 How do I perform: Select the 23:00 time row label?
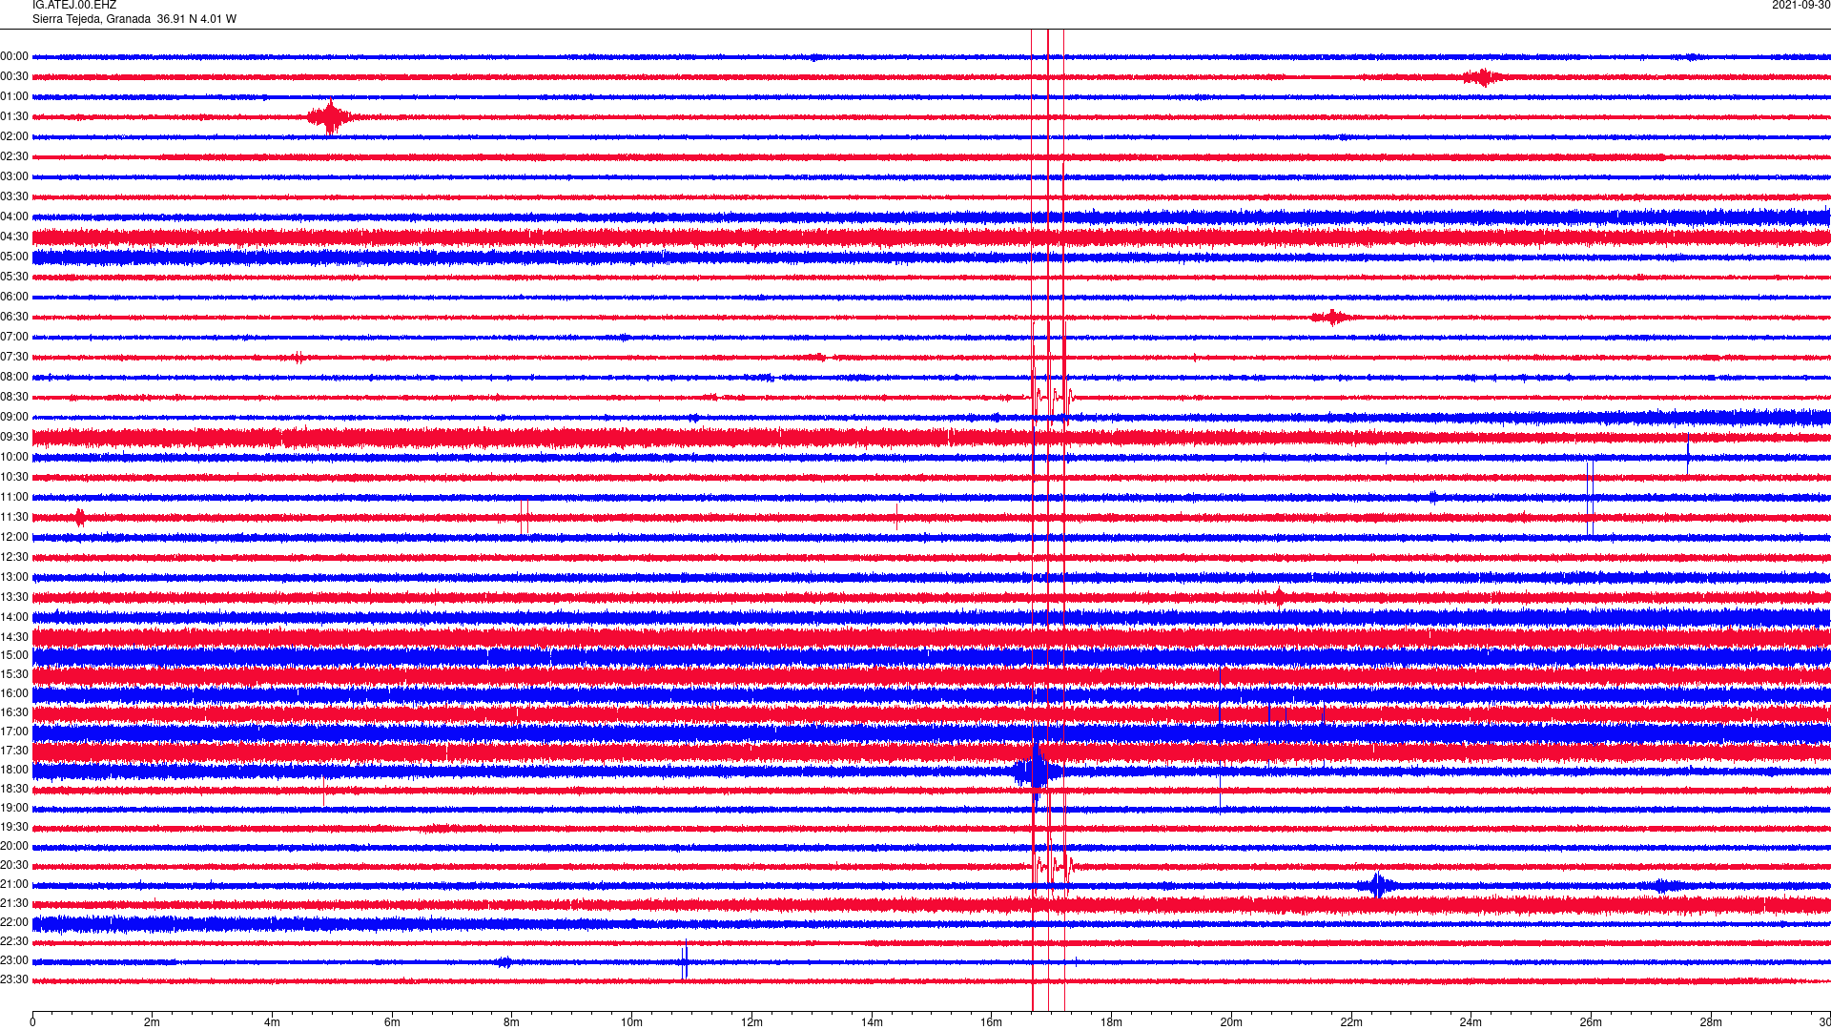[x=14, y=961]
